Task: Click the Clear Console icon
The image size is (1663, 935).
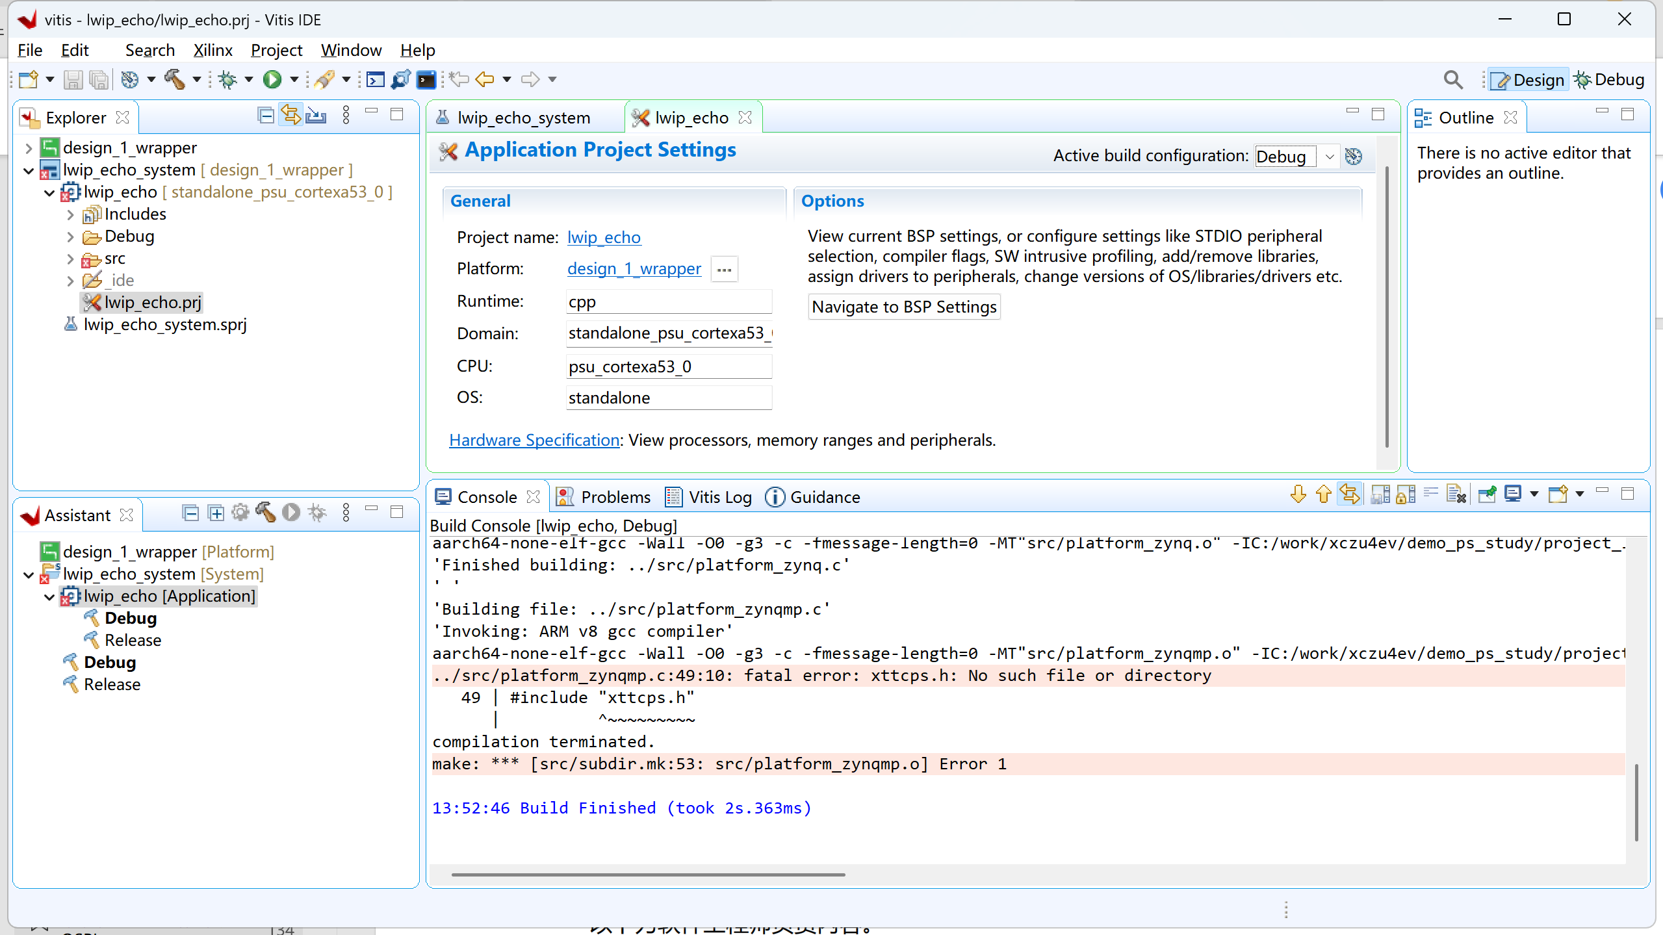Action: click(1456, 495)
